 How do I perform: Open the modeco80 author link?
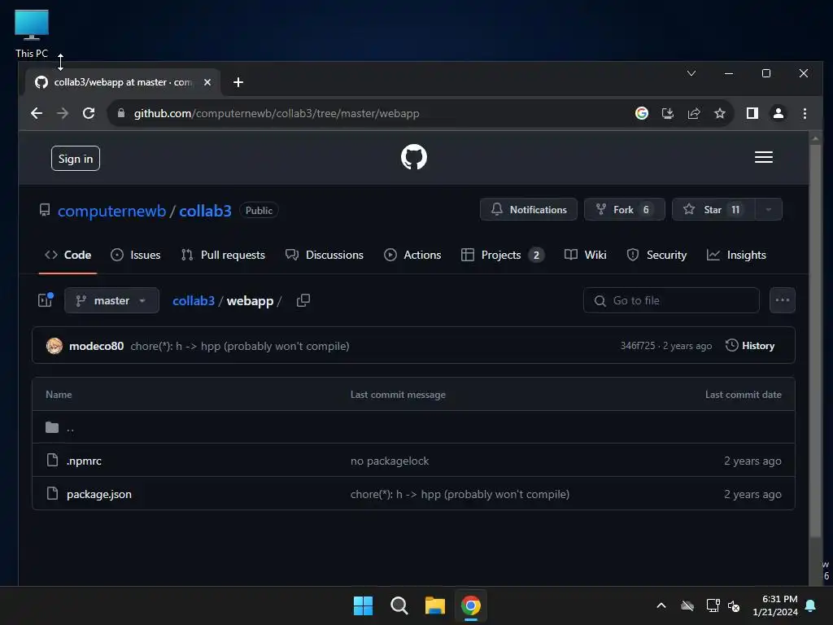pyautogui.click(x=96, y=346)
